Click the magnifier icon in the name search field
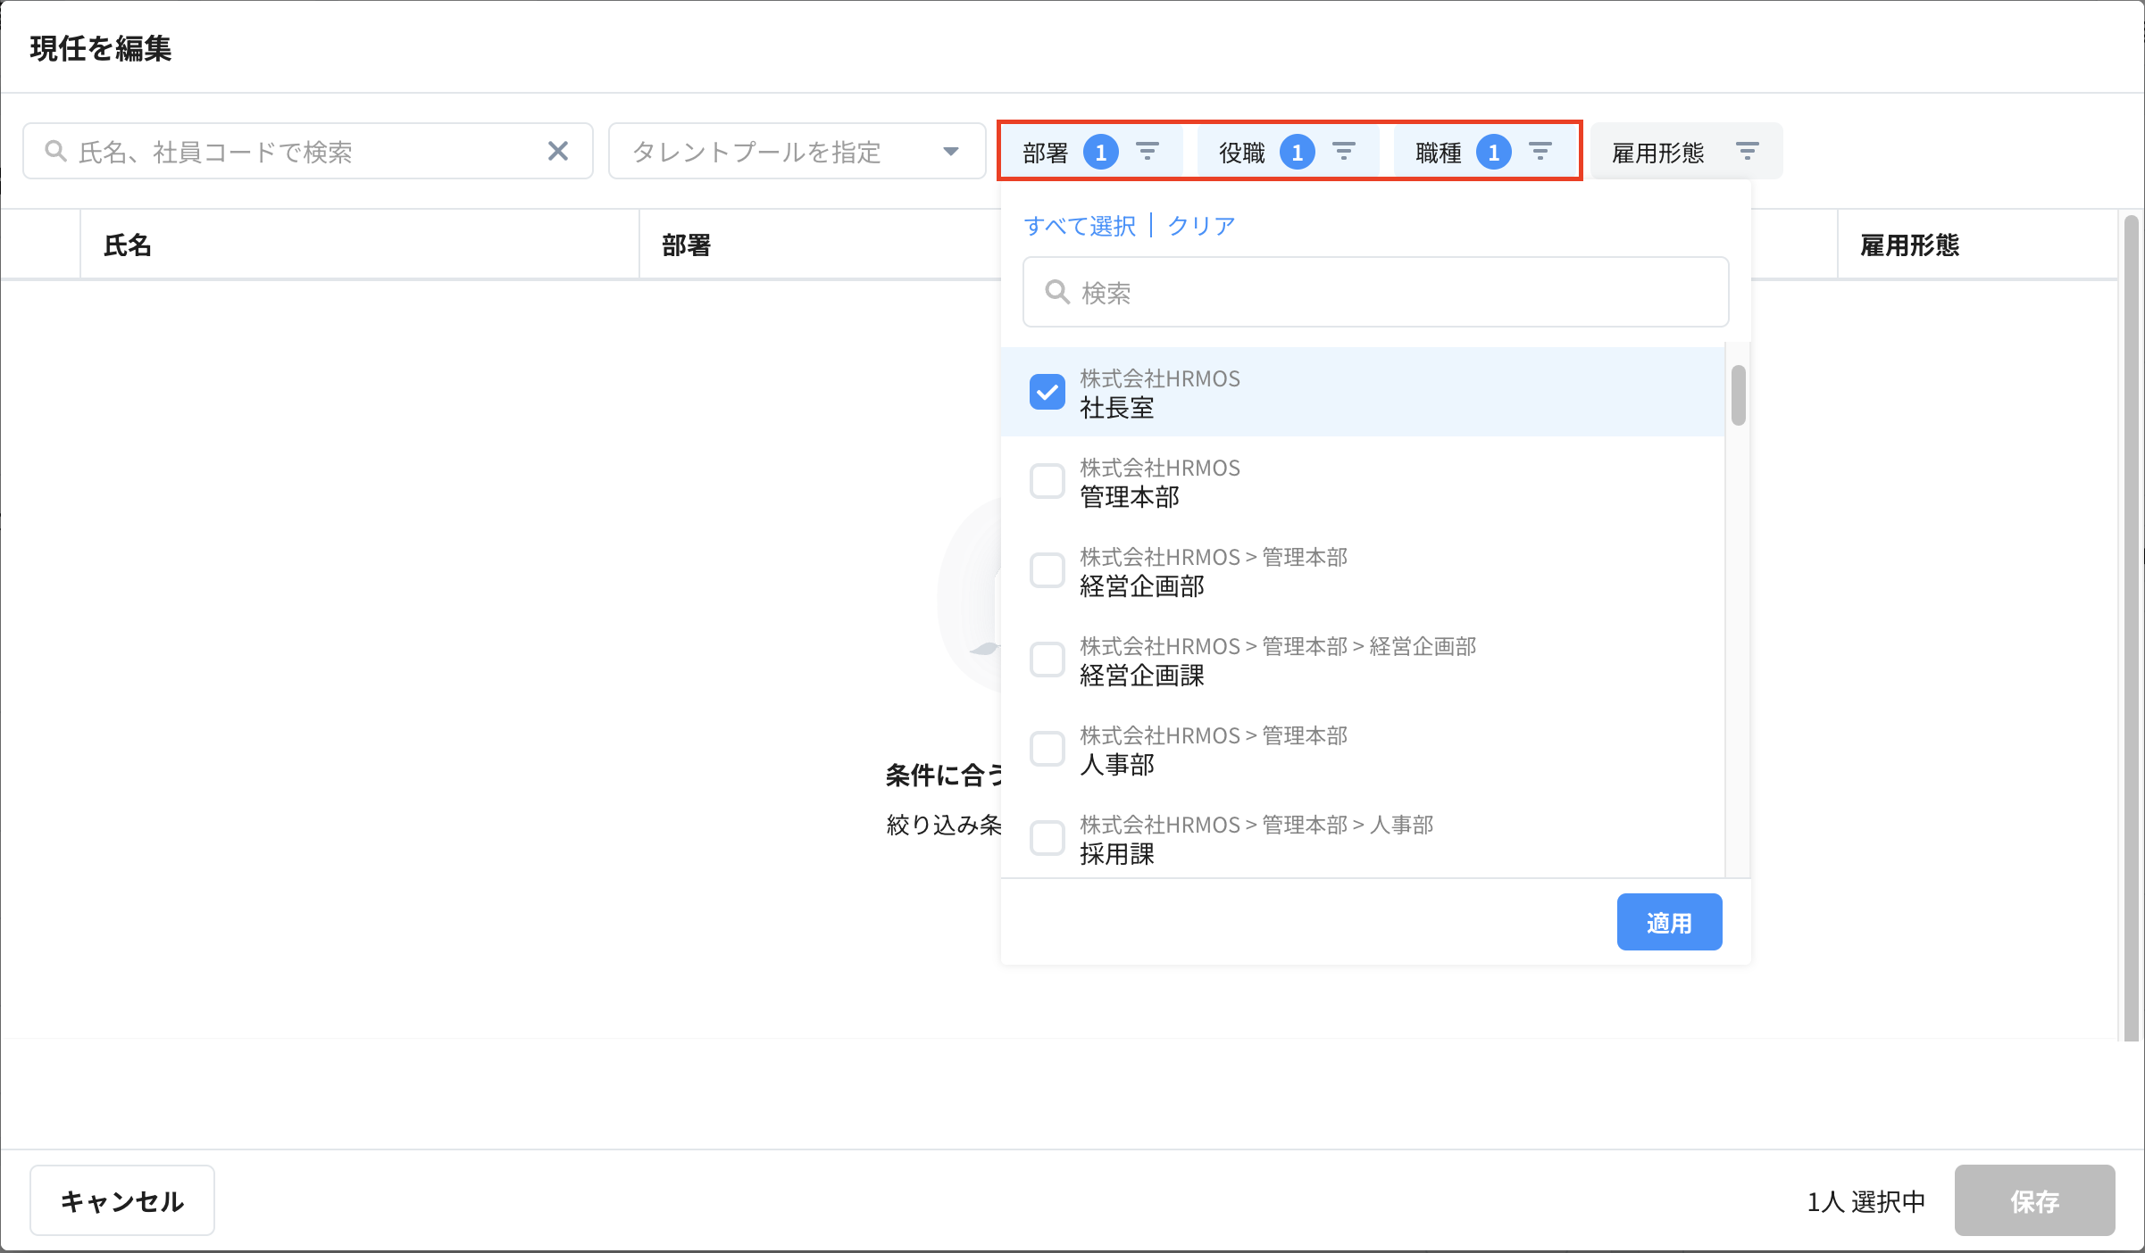 [55, 151]
